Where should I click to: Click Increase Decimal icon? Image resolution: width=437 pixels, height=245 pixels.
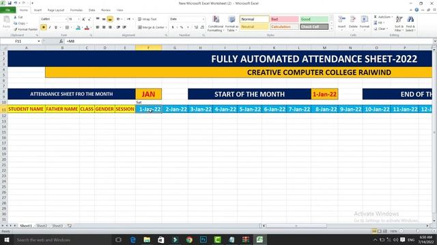pos(196,27)
